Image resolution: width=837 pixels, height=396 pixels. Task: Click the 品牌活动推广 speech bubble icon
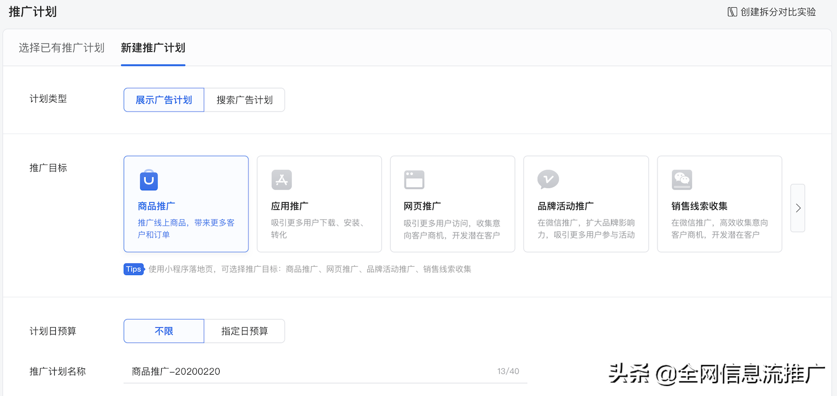(x=548, y=180)
